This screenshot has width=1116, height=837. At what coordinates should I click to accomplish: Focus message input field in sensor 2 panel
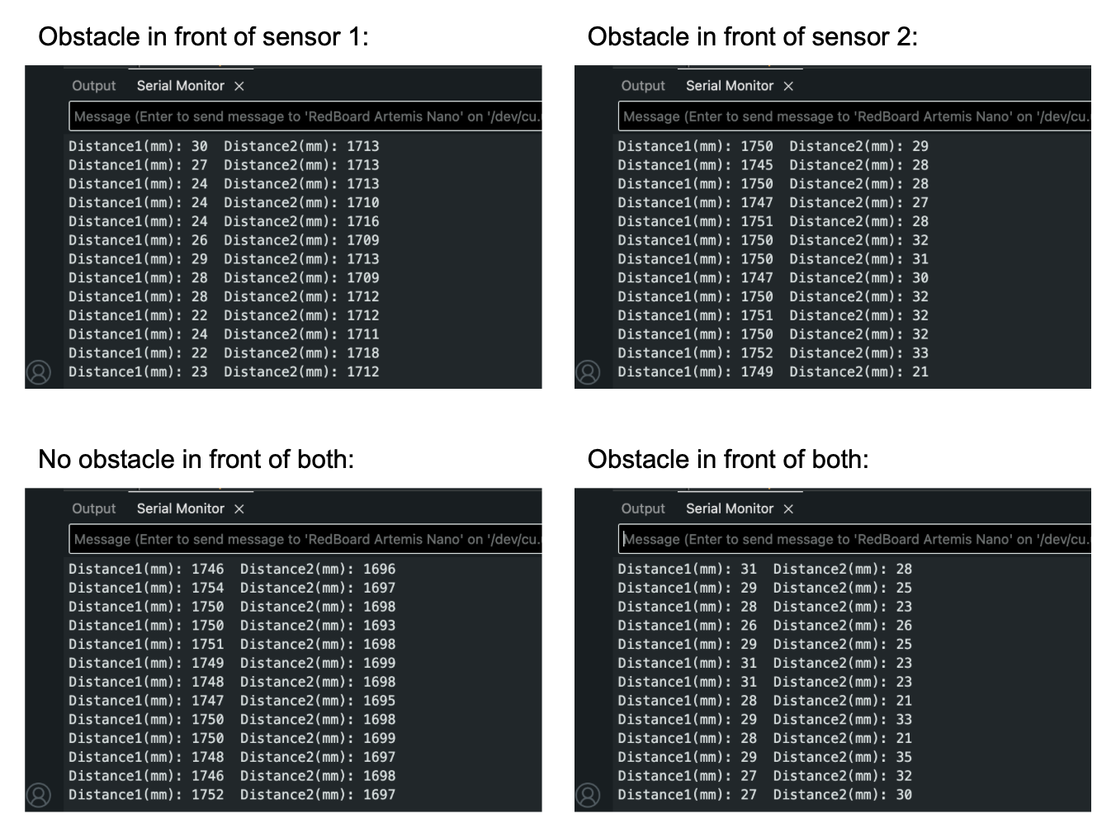(854, 116)
